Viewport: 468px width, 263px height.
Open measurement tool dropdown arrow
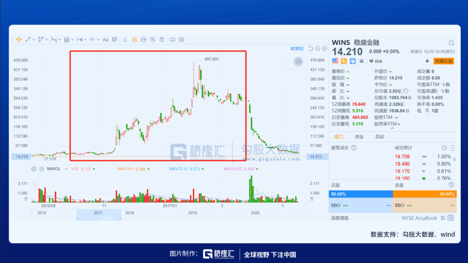click(72, 40)
